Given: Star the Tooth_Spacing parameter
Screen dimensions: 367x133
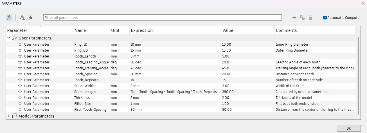Looking at the screenshot, I should 20,74.
